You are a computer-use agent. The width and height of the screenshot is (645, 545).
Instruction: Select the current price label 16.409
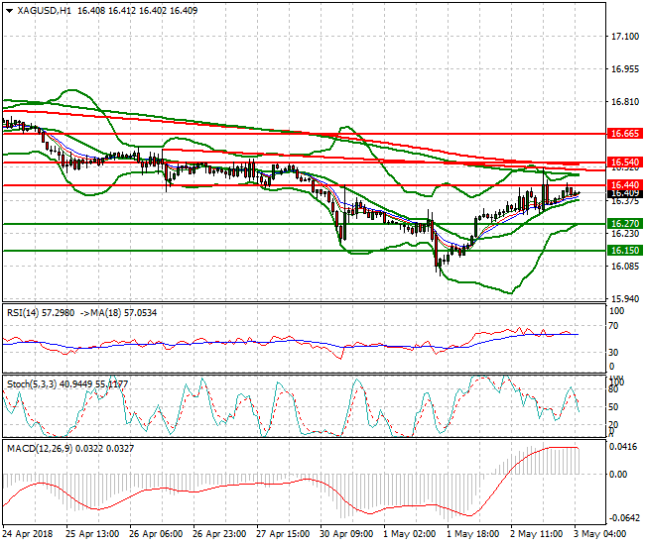coord(625,193)
